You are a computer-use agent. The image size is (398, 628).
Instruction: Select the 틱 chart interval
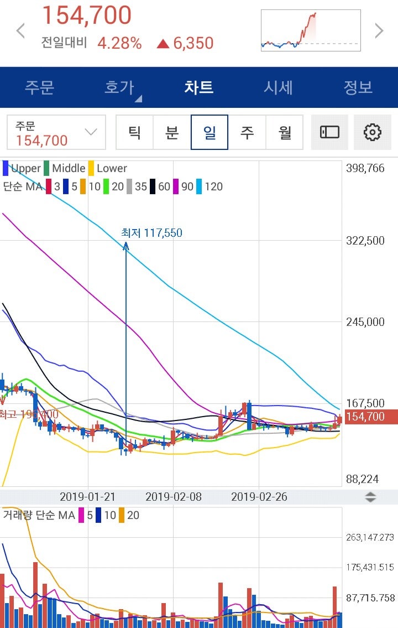point(134,132)
